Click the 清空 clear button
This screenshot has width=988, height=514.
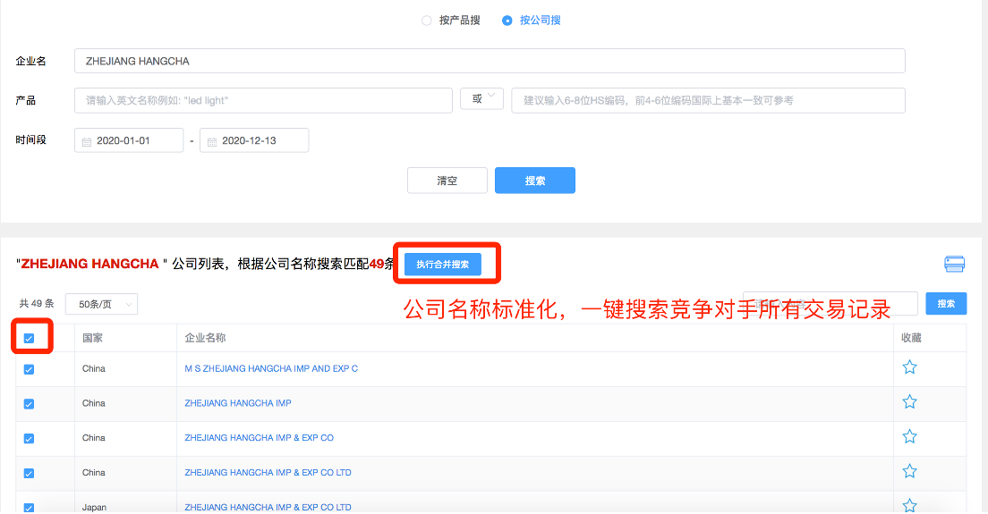click(x=447, y=181)
